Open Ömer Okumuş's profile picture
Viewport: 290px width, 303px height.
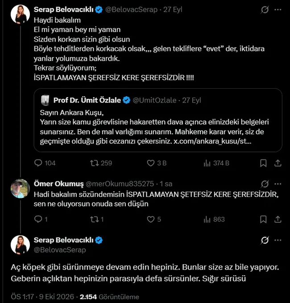coord(20,188)
